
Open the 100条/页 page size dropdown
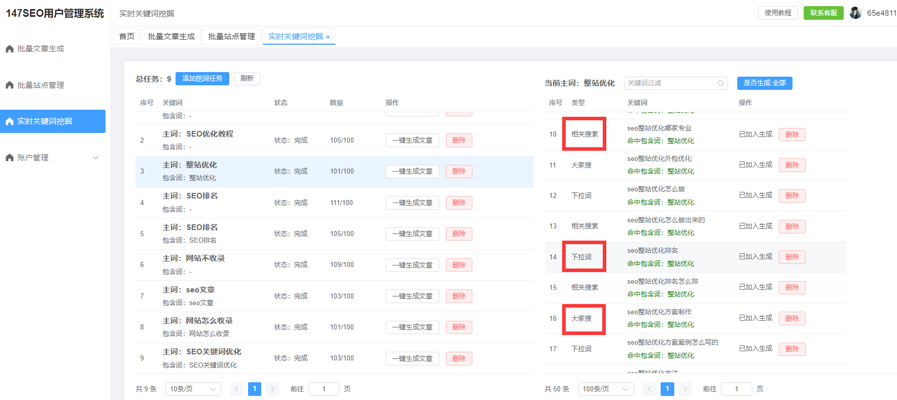(605, 389)
